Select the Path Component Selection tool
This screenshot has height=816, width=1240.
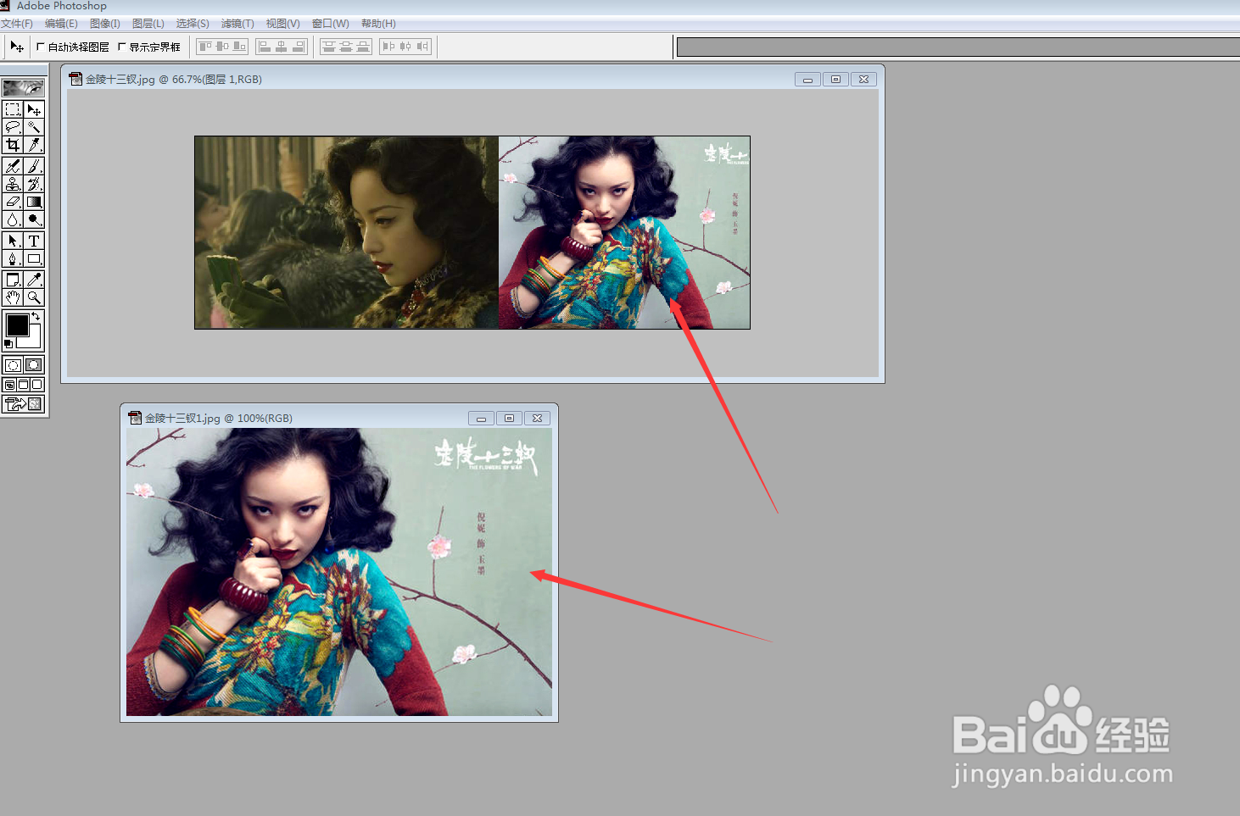[13, 241]
